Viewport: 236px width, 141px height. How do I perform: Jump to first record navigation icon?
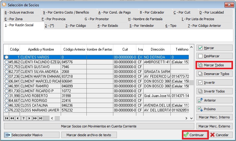(x=7, y=118)
